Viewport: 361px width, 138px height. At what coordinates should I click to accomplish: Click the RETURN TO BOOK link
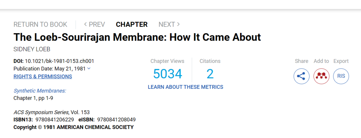click(40, 25)
